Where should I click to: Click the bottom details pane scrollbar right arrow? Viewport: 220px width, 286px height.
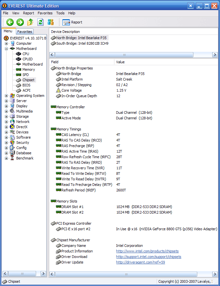215,274
